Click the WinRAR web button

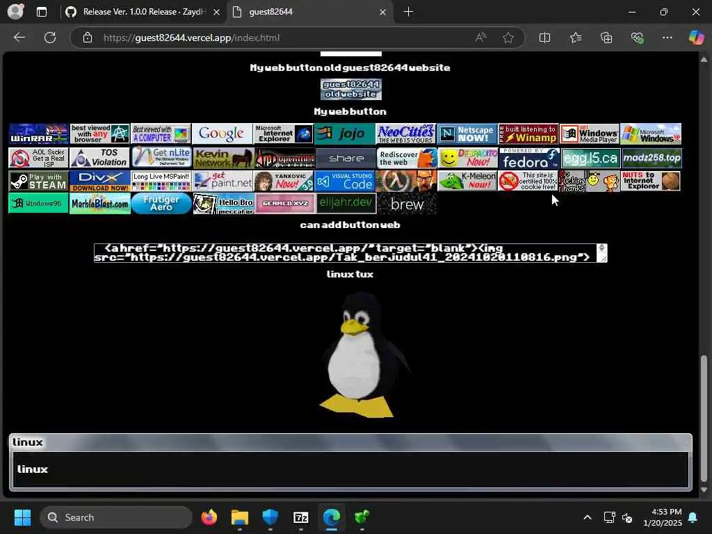point(39,133)
